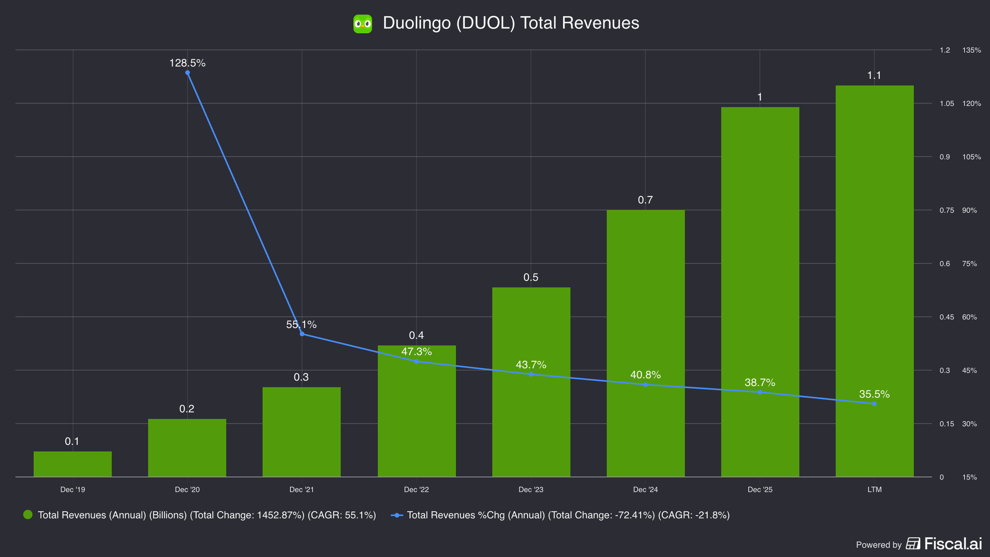
Task: Click the 0.3 value label above Dec '21 bar
Action: [x=301, y=377]
